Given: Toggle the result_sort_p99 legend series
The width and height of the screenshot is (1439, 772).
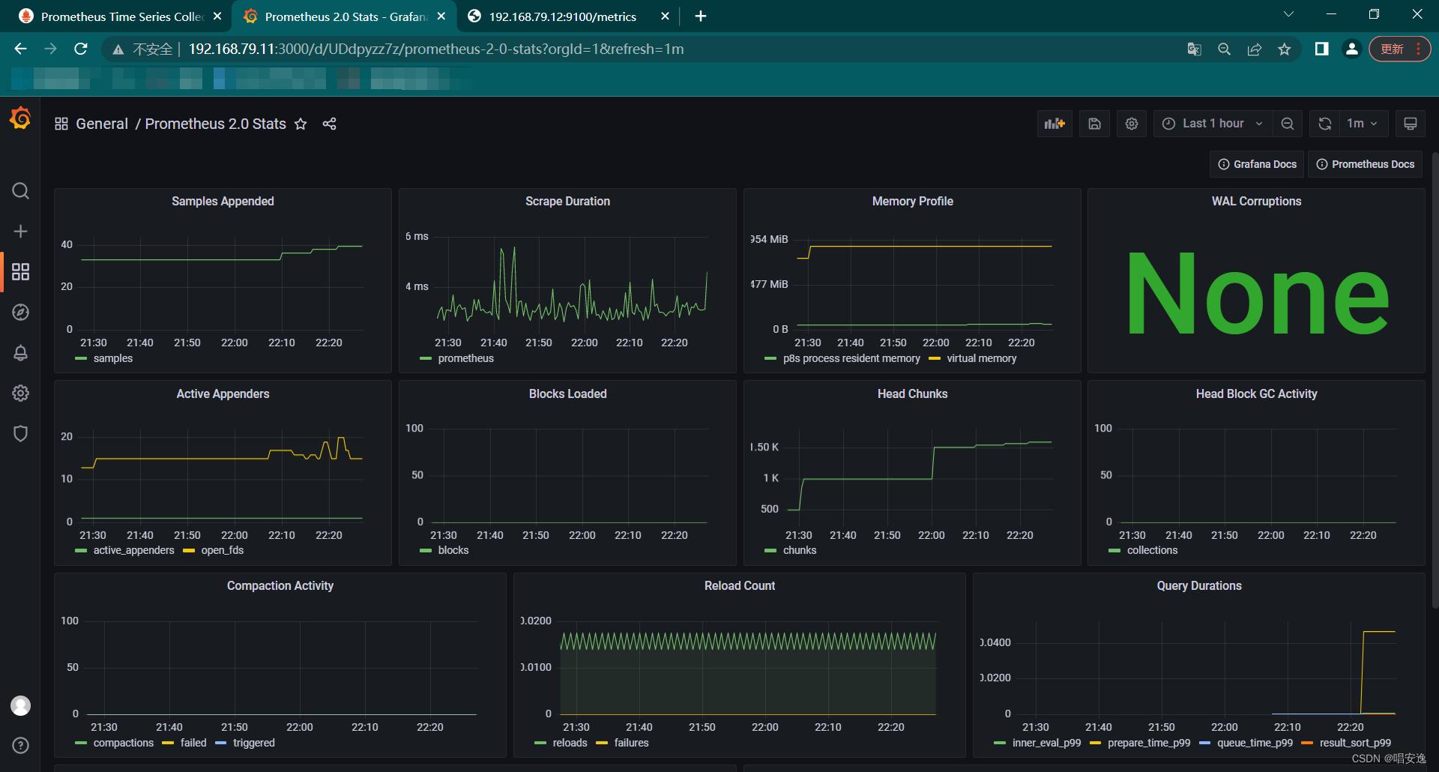Looking at the screenshot, I should (x=1355, y=743).
